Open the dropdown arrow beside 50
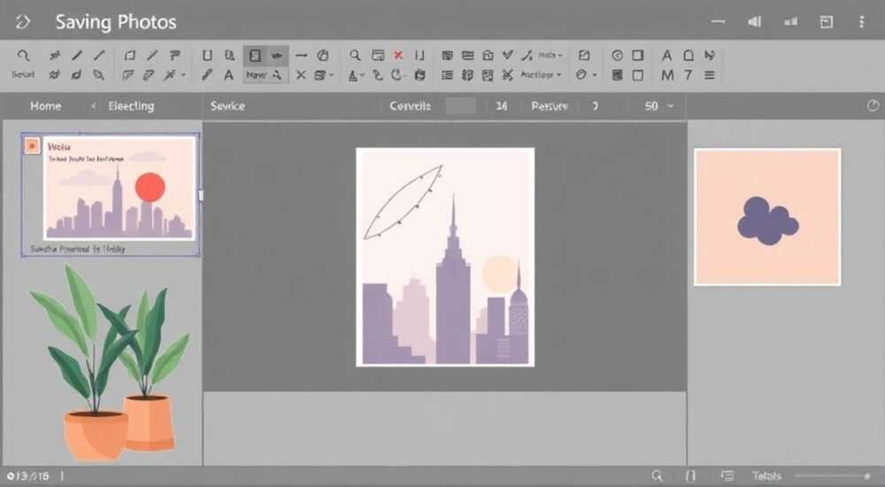Image resolution: width=885 pixels, height=487 pixels. pyautogui.click(x=671, y=106)
